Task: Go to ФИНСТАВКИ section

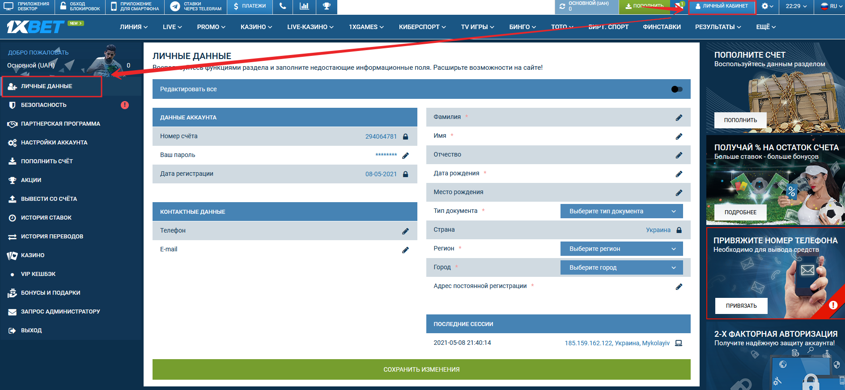Action: (x=662, y=27)
